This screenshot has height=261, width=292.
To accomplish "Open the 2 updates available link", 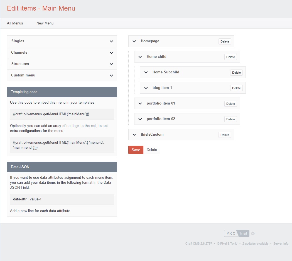I will (255, 244).
